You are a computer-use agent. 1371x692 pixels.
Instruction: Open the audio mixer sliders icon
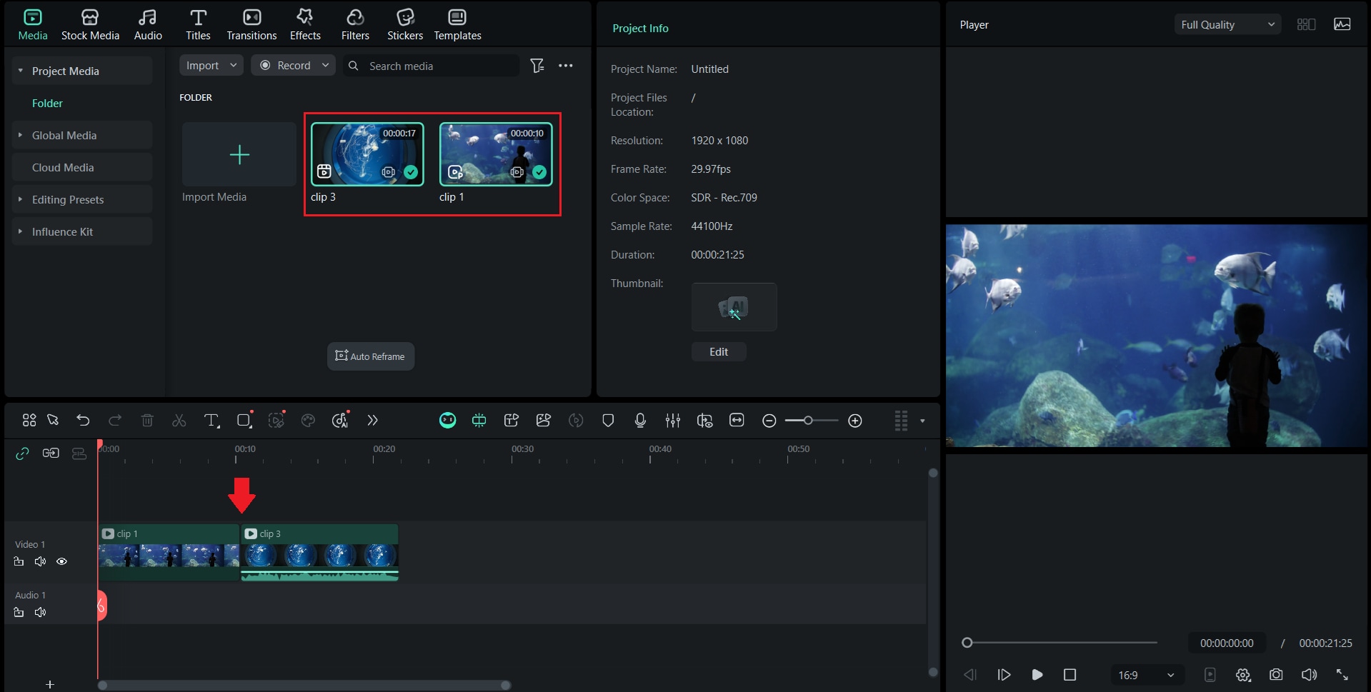pyautogui.click(x=672, y=421)
